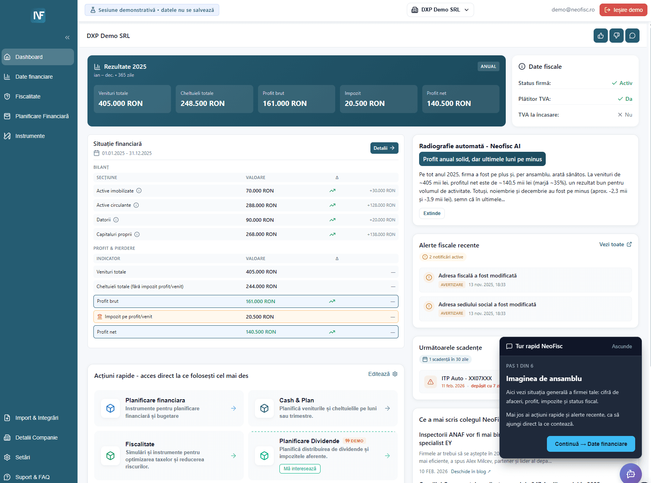Viewport: 651px width, 483px height.
Task: Click the Fiscalitate shield icon
Action: (x=7, y=96)
